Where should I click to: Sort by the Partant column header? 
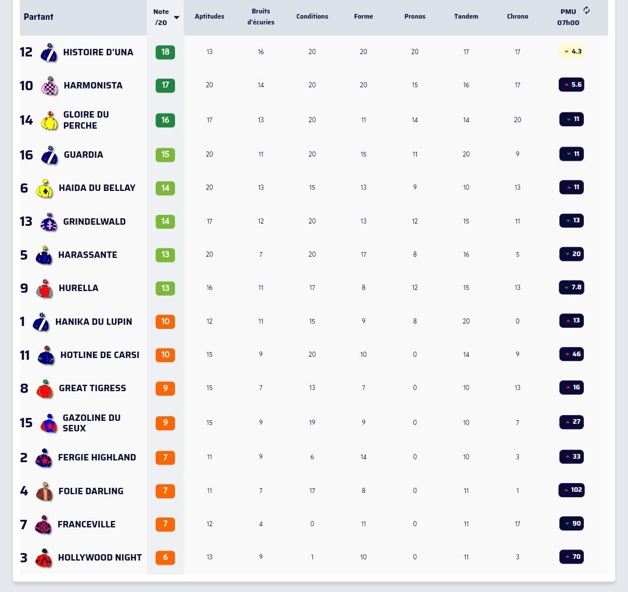coord(38,17)
